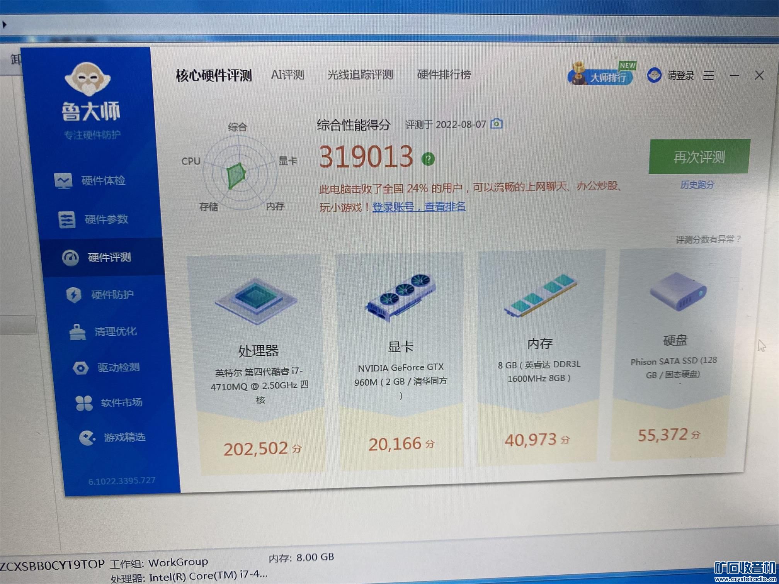Open the hamburger main menu
Screen dimensions: 779x584
pos(708,75)
